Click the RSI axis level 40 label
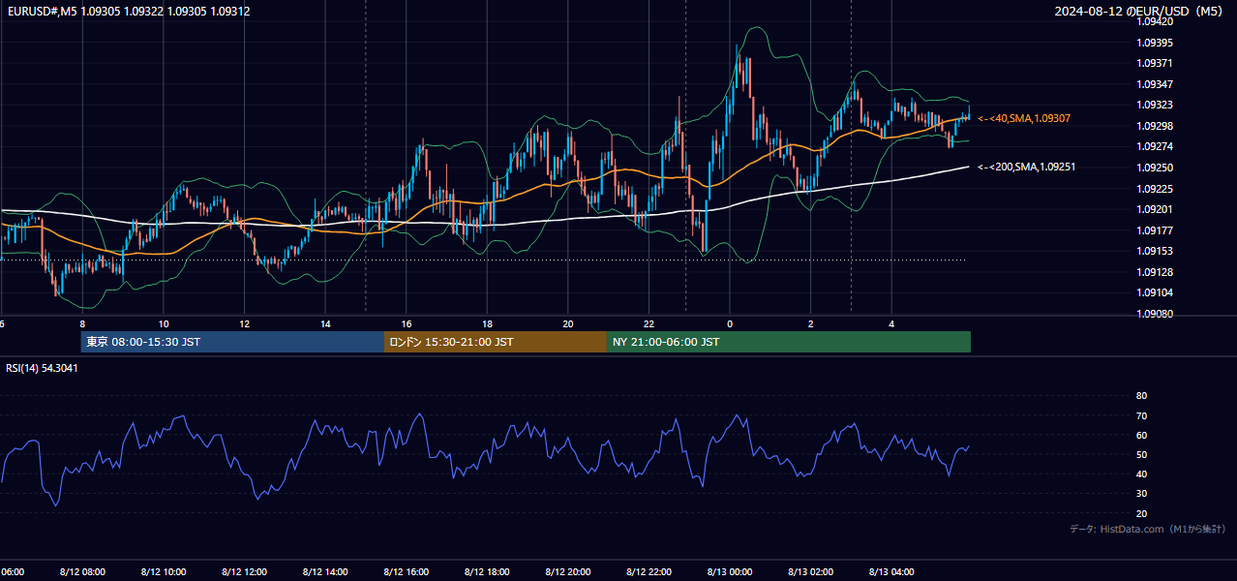 [1141, 474]
